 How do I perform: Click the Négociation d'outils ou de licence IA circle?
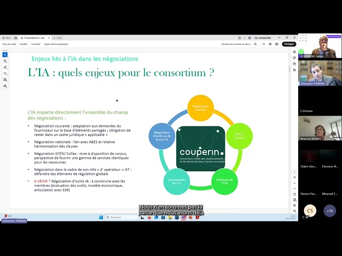pyautogui.click(x=161, y=136)
